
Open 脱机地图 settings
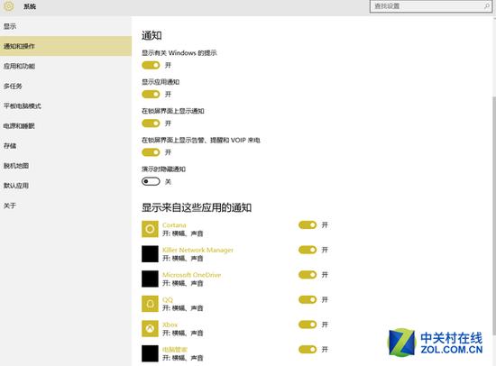tap(66, 166)
